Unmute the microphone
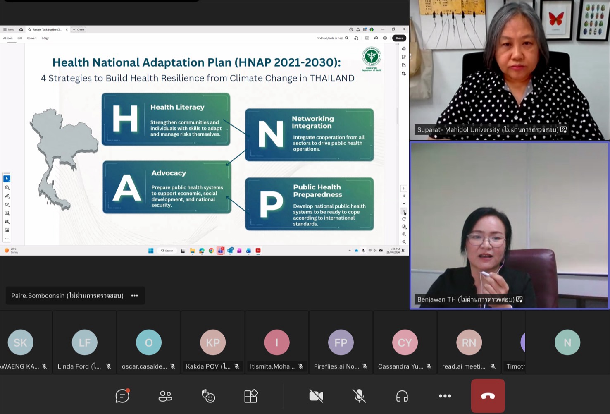 [359, 396]
